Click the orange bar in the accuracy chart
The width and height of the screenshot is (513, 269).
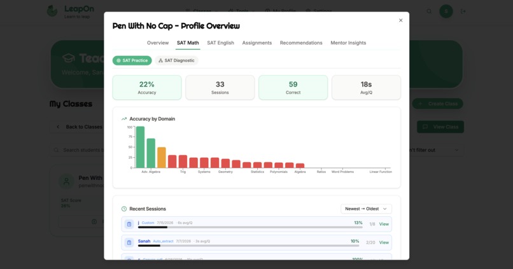tap(162, 158)
